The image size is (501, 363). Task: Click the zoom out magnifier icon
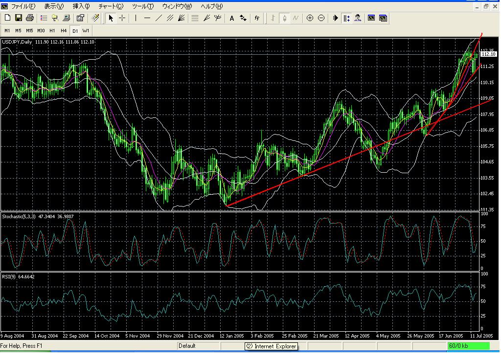coord(321,18)
